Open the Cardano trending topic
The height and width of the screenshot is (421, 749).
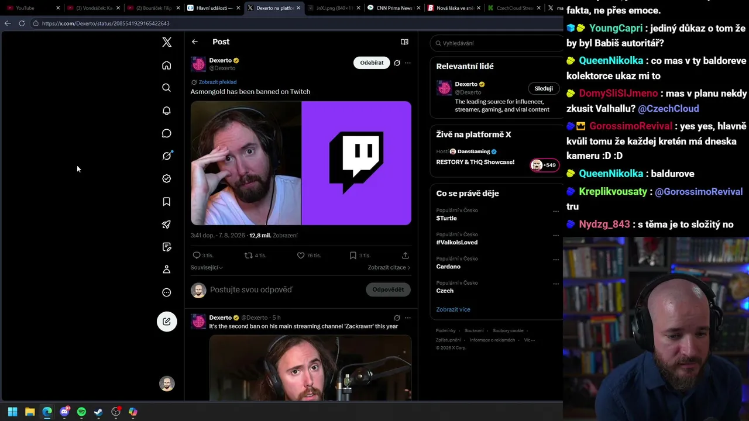tap(448, 267)
